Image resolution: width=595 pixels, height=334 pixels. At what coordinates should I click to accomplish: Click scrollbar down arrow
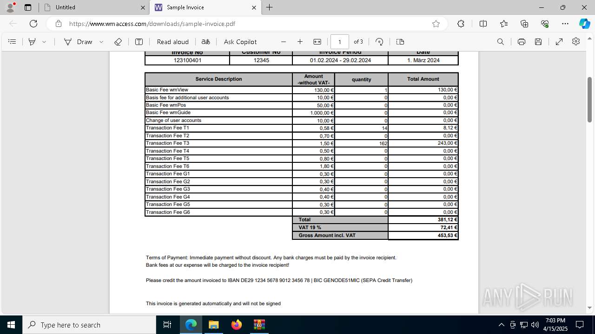(590, 308)
